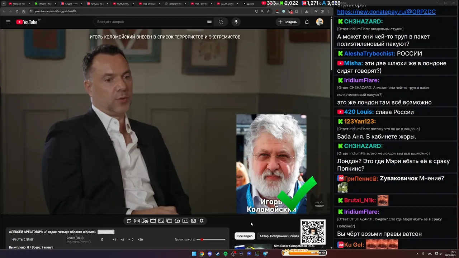Click the ENG language indicator in the tray
Image resolution: width=459 pixels, height=258 pixels.
[x=430, y=254]
